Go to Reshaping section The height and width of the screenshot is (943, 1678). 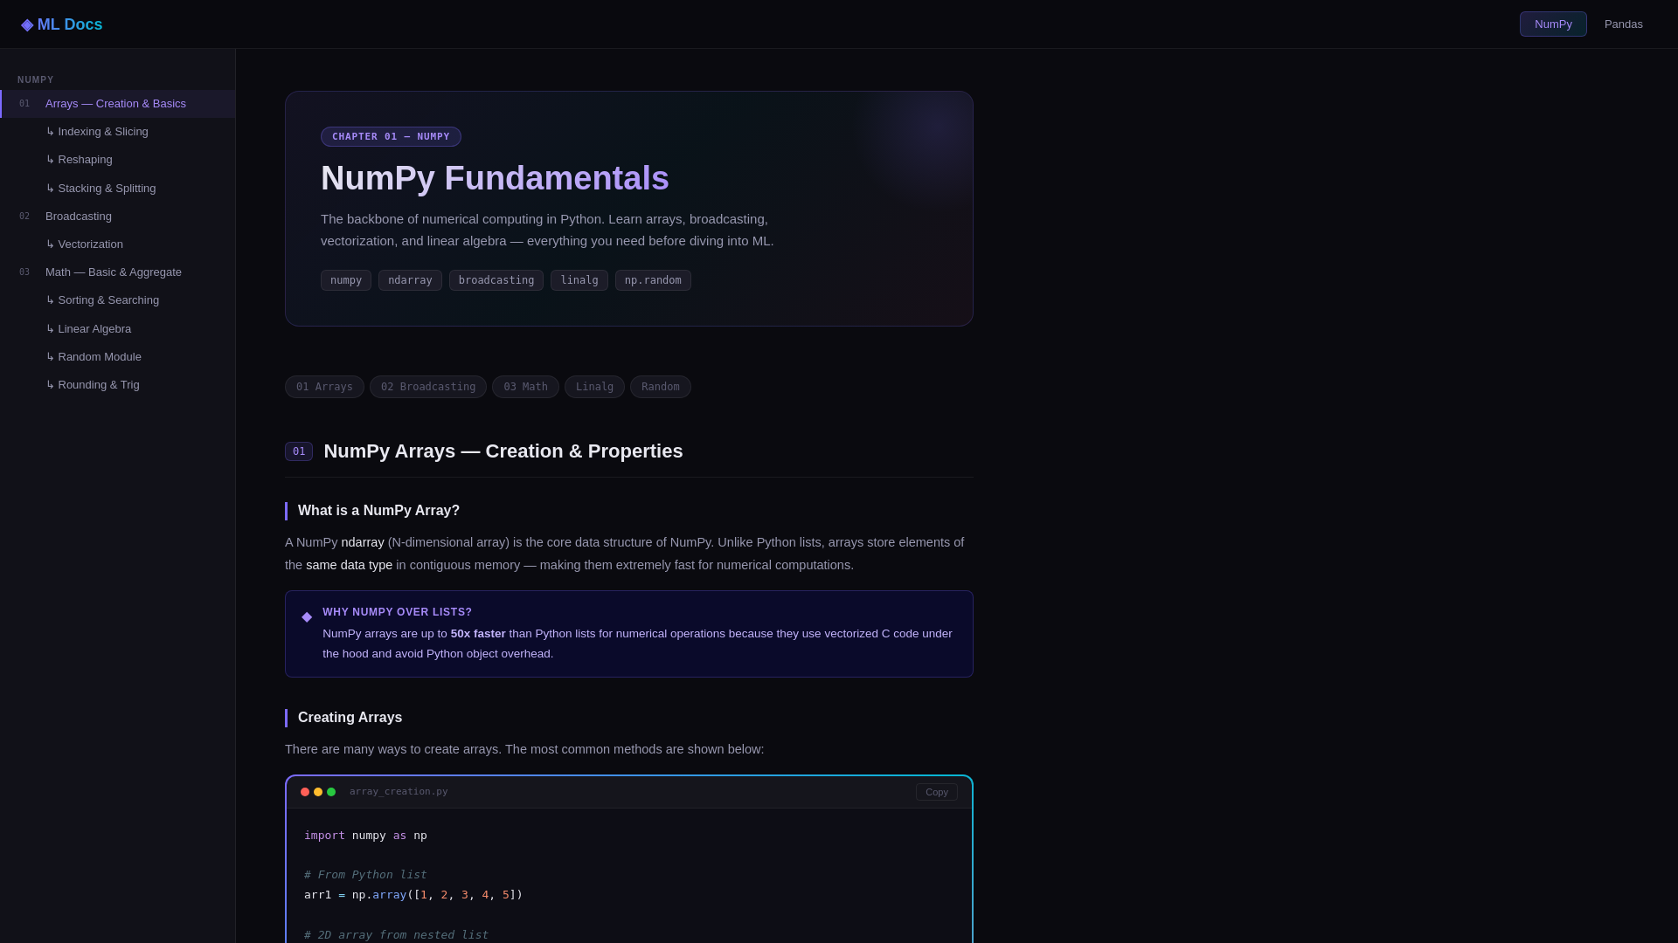[118, 160]
